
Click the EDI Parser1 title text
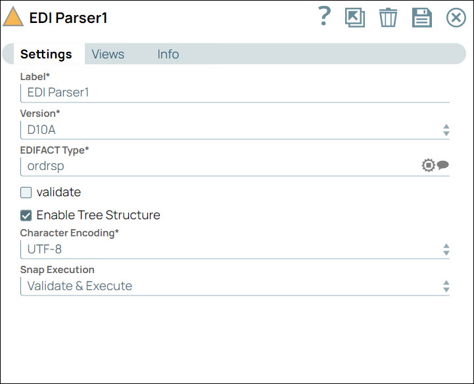[68, 18]
